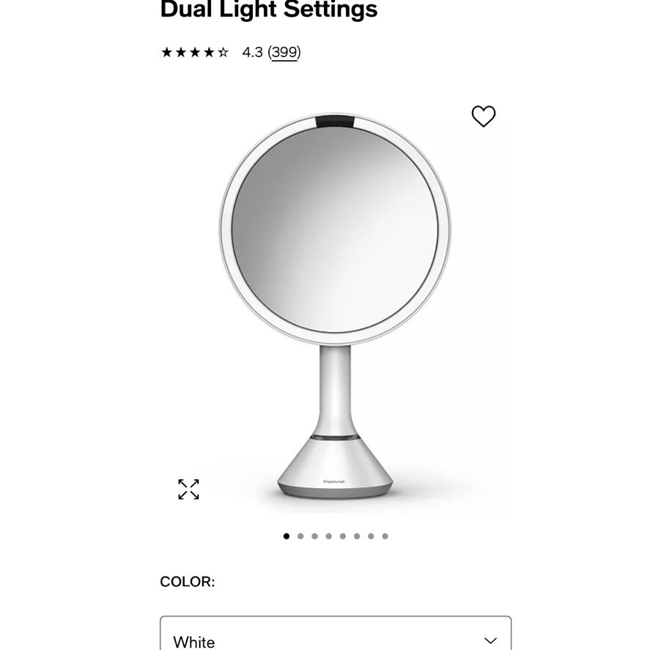The height and width of the screenshot is (650, 650).
Task: Click the main mirror product image
Action: tap(335, 306)
